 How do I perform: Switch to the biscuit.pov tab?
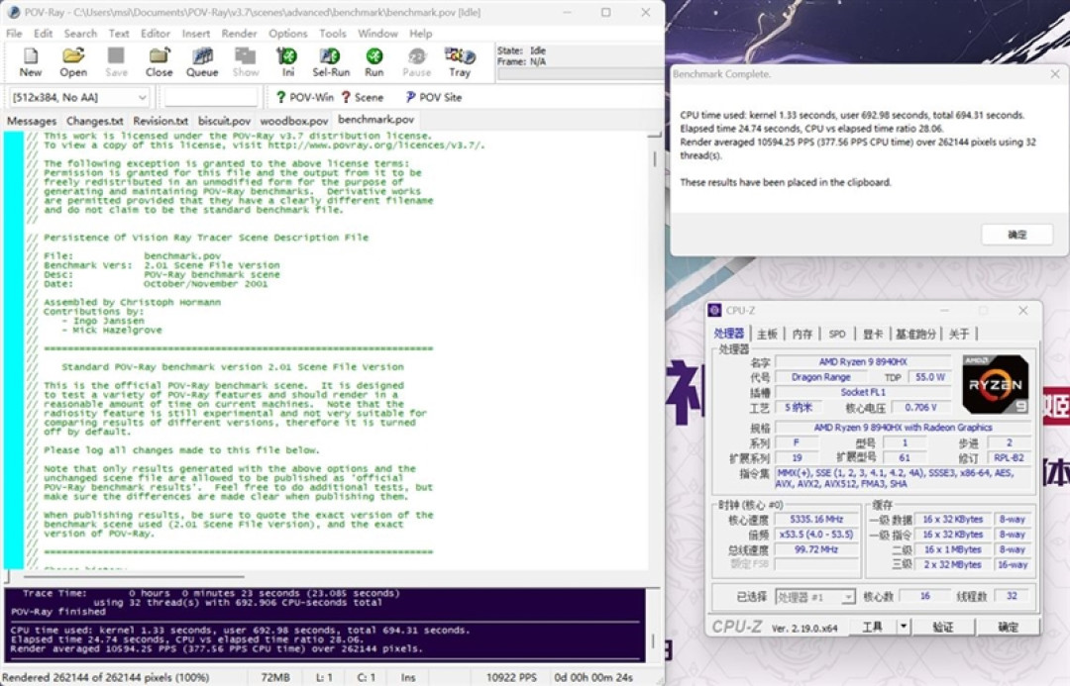pyautogui.click(x=225, y=121)
